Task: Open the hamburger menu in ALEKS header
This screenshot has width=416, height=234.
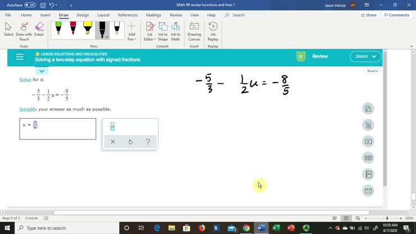Action: tap(20, 57)
